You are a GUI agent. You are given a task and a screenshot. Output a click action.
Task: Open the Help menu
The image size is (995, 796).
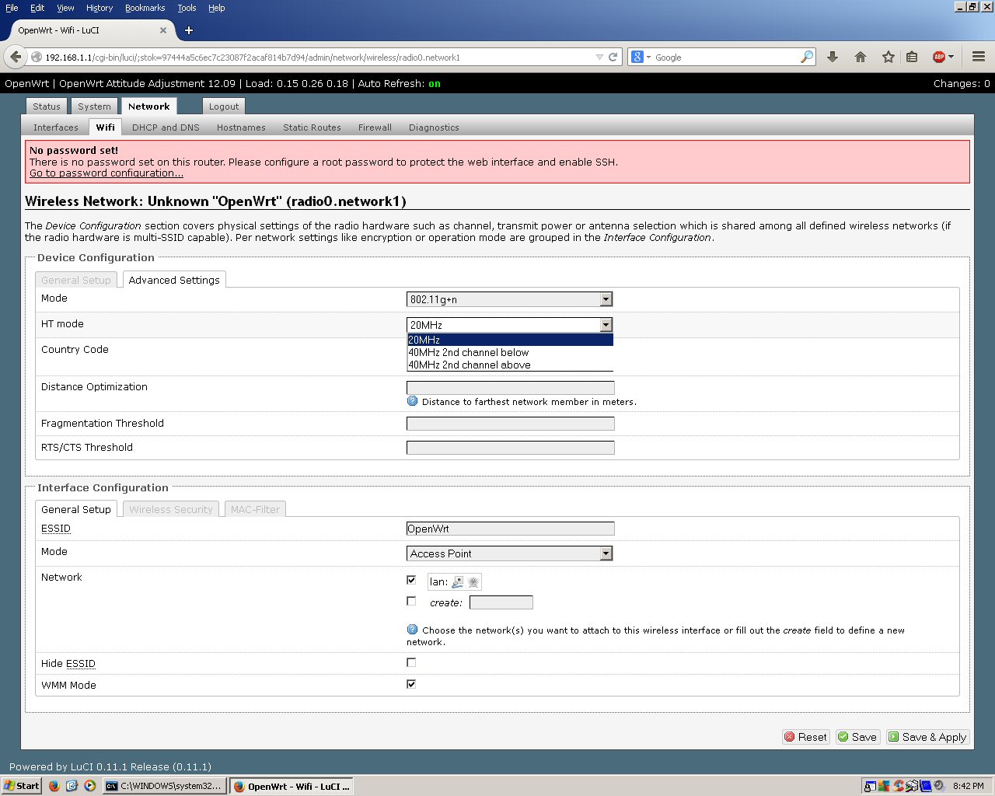click(217, 8)
